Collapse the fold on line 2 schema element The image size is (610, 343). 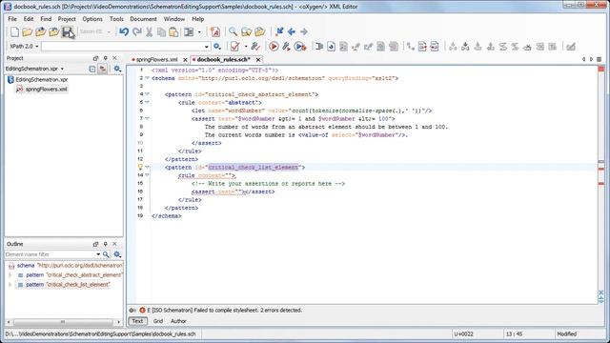click(147, 78)
